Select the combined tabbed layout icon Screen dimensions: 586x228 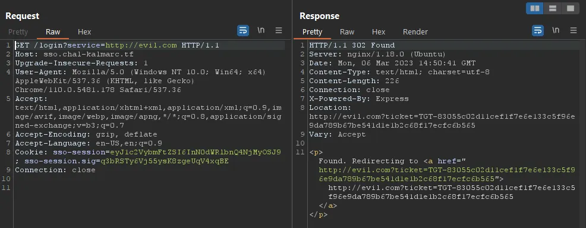coord(571,8)
